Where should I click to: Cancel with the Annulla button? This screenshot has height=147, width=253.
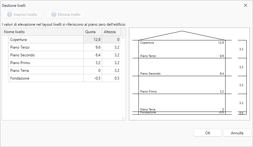point(237,133)
